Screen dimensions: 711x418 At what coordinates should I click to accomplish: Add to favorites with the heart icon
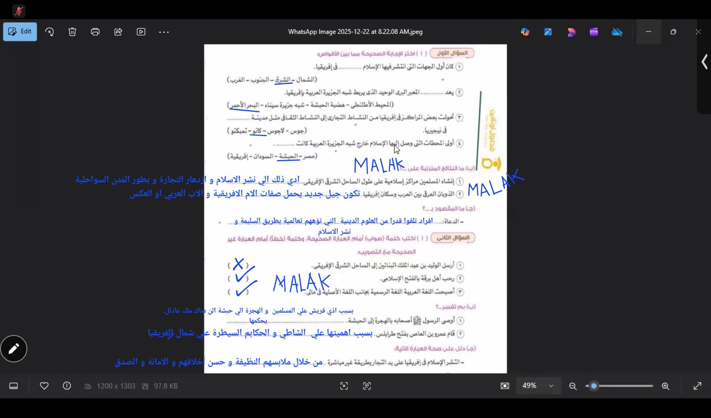pos(44,386)
